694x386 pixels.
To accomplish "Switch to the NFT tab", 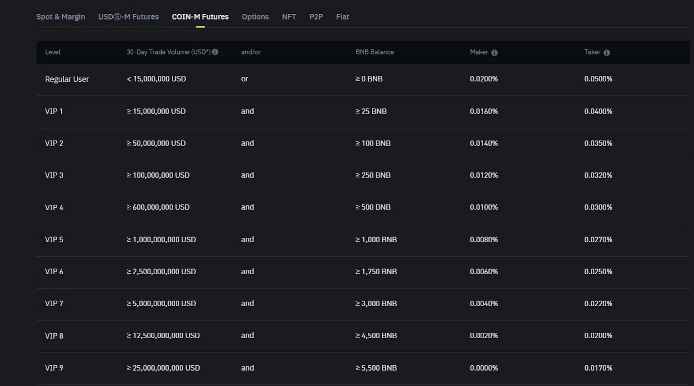I will tap(289, 17).
